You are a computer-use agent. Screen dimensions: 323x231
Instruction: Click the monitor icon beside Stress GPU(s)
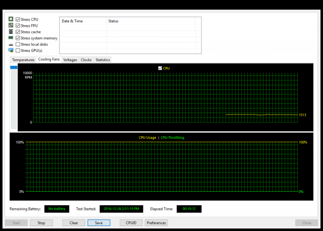pyautogui.click(x=11, y=50)
